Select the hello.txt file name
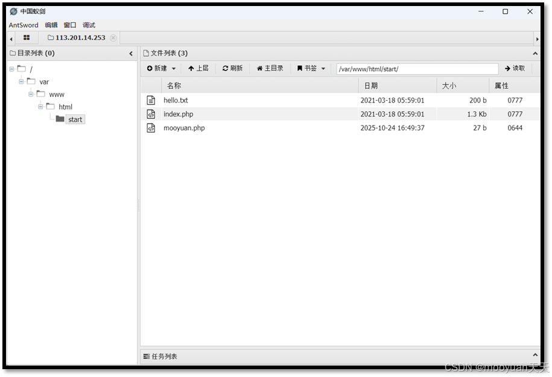The width and height of the screenshot is (552, 377). 176,100
